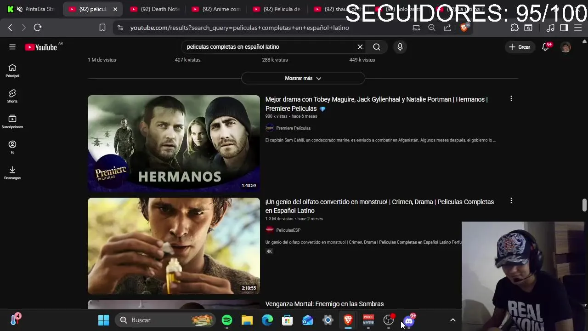
Task: Toggle the browser sidebar panel icon
Action: 564,28
